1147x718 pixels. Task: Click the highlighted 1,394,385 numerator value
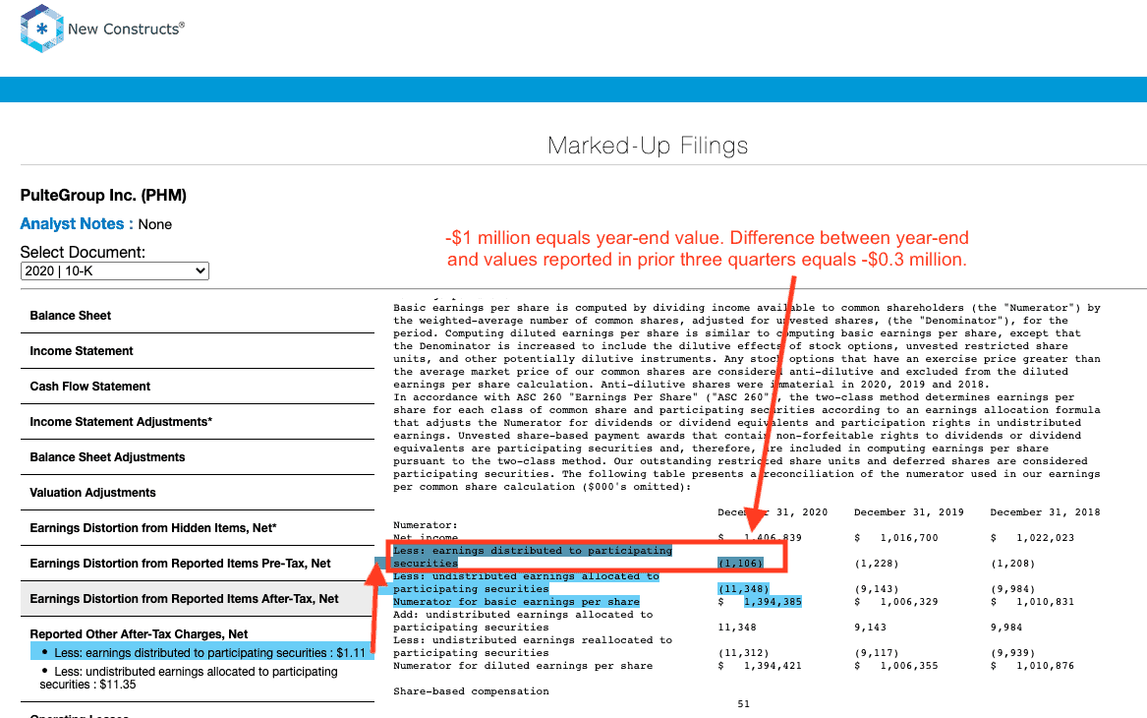(773, 602)
